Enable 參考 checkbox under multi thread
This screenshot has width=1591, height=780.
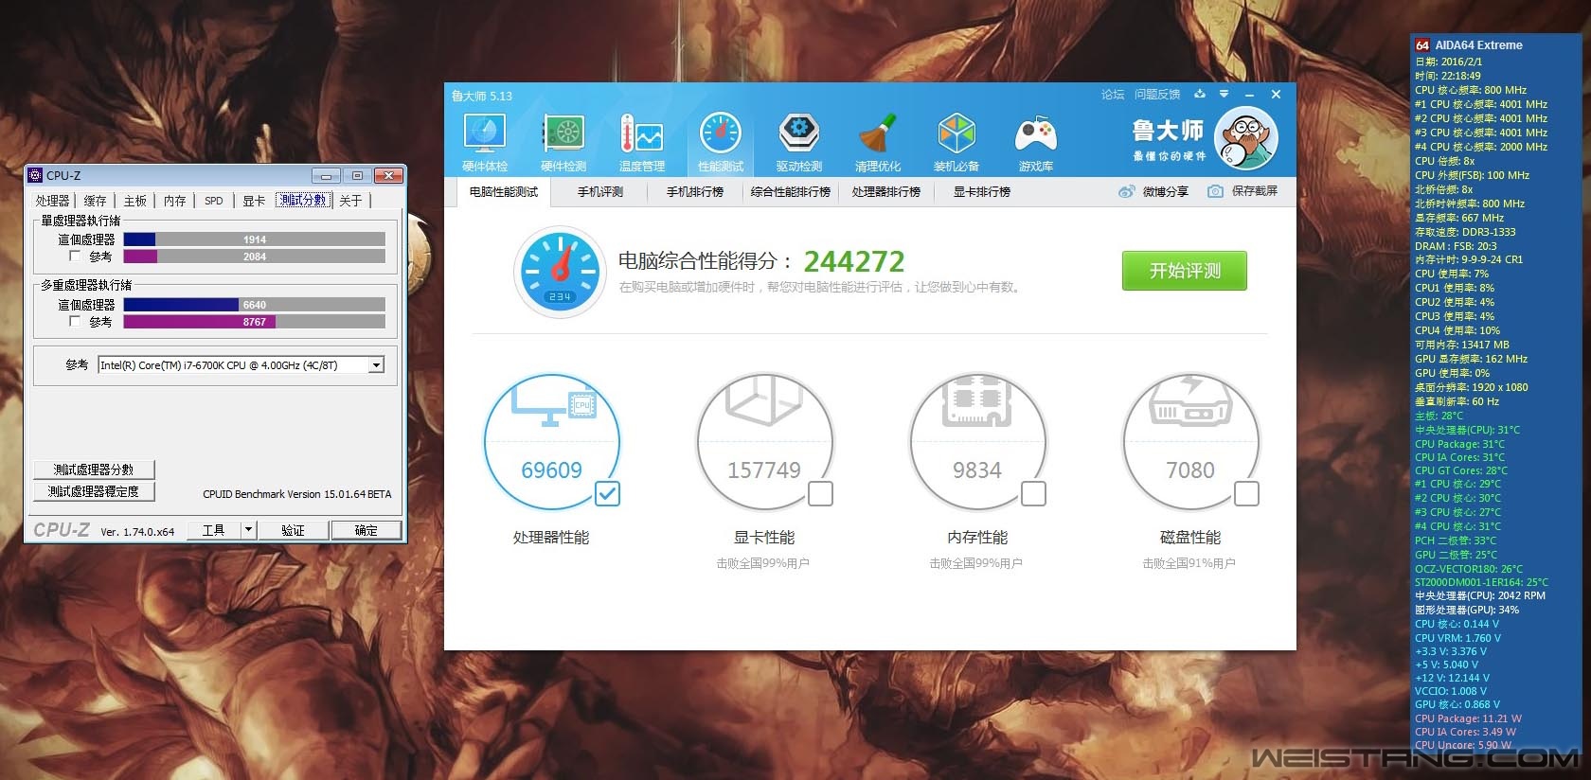(75, 322)
